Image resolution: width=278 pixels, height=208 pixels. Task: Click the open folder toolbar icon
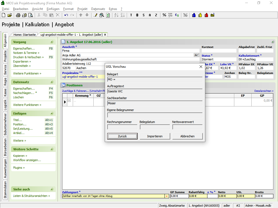10,15
